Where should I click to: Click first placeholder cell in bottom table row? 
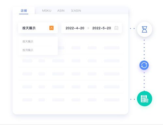27,100
